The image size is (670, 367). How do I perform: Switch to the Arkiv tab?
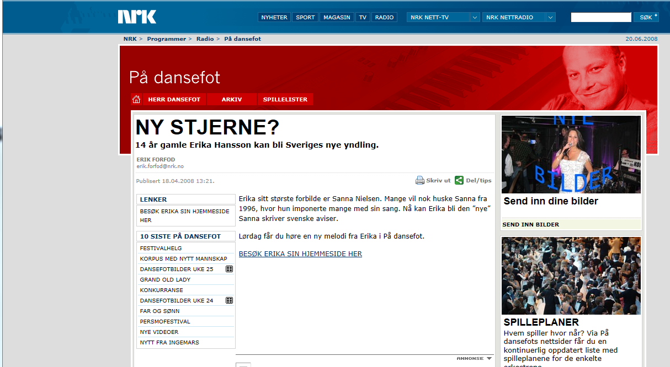pyautogui.click(x=232, y=99)
